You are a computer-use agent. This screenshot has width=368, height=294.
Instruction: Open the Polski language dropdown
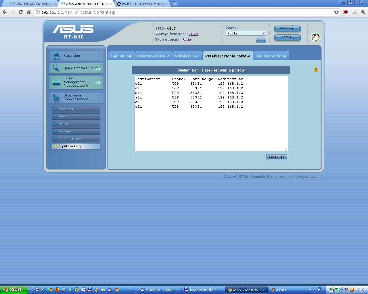tap(246, 33)
